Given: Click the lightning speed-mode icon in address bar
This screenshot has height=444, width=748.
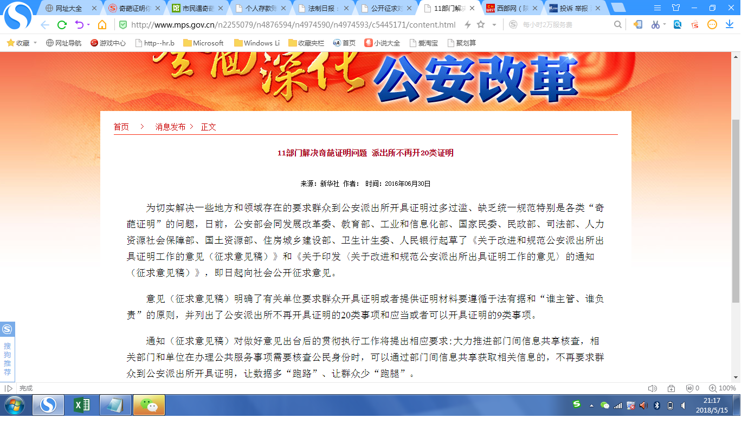Looking at the screenshot, I should (x=468, y=25).
